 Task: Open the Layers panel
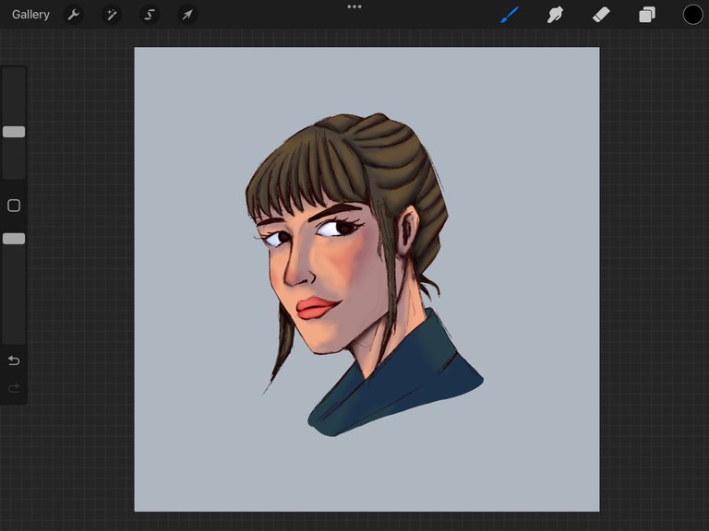coord(647,15)
